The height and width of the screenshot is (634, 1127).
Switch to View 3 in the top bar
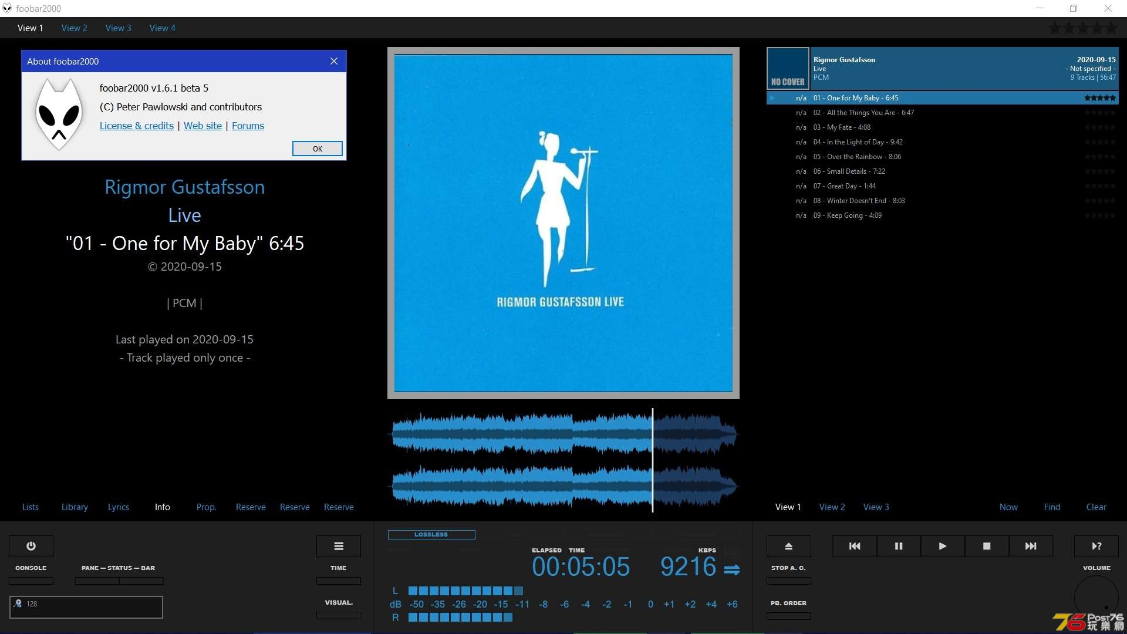pyautogui.click(x=119, y=28)
